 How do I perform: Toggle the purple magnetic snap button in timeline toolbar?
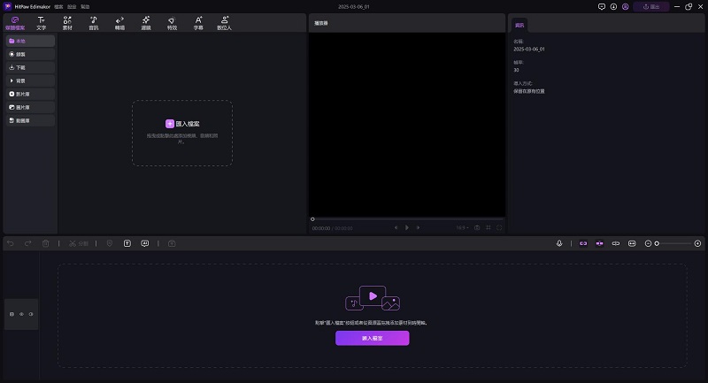tap(583, 243)
